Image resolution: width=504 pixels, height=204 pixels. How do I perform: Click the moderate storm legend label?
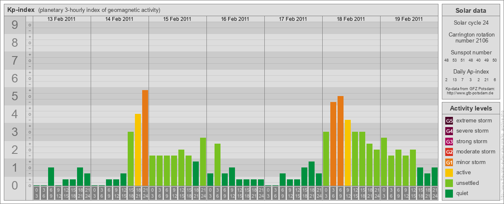tap(476, 152)
